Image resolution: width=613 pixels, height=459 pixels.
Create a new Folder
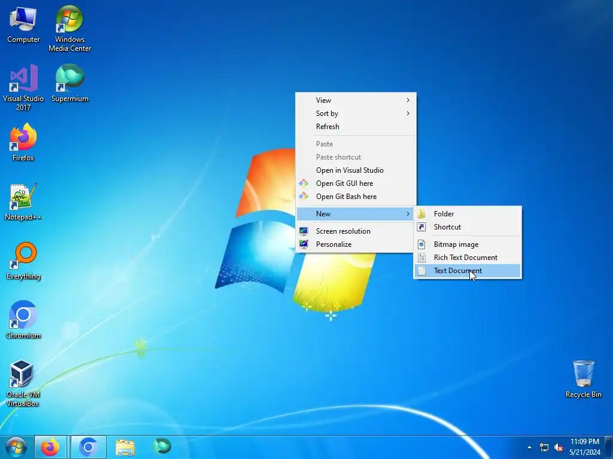coord(468,214)
